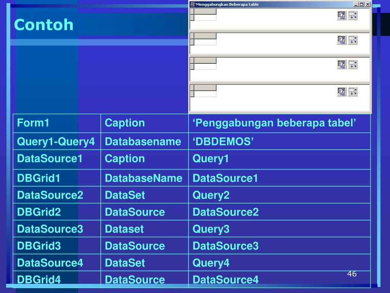Click the header cell of the third DBGrid
The width and height of the screenshot is (390, 293).
pyautogui.click(x=205, y=61)
